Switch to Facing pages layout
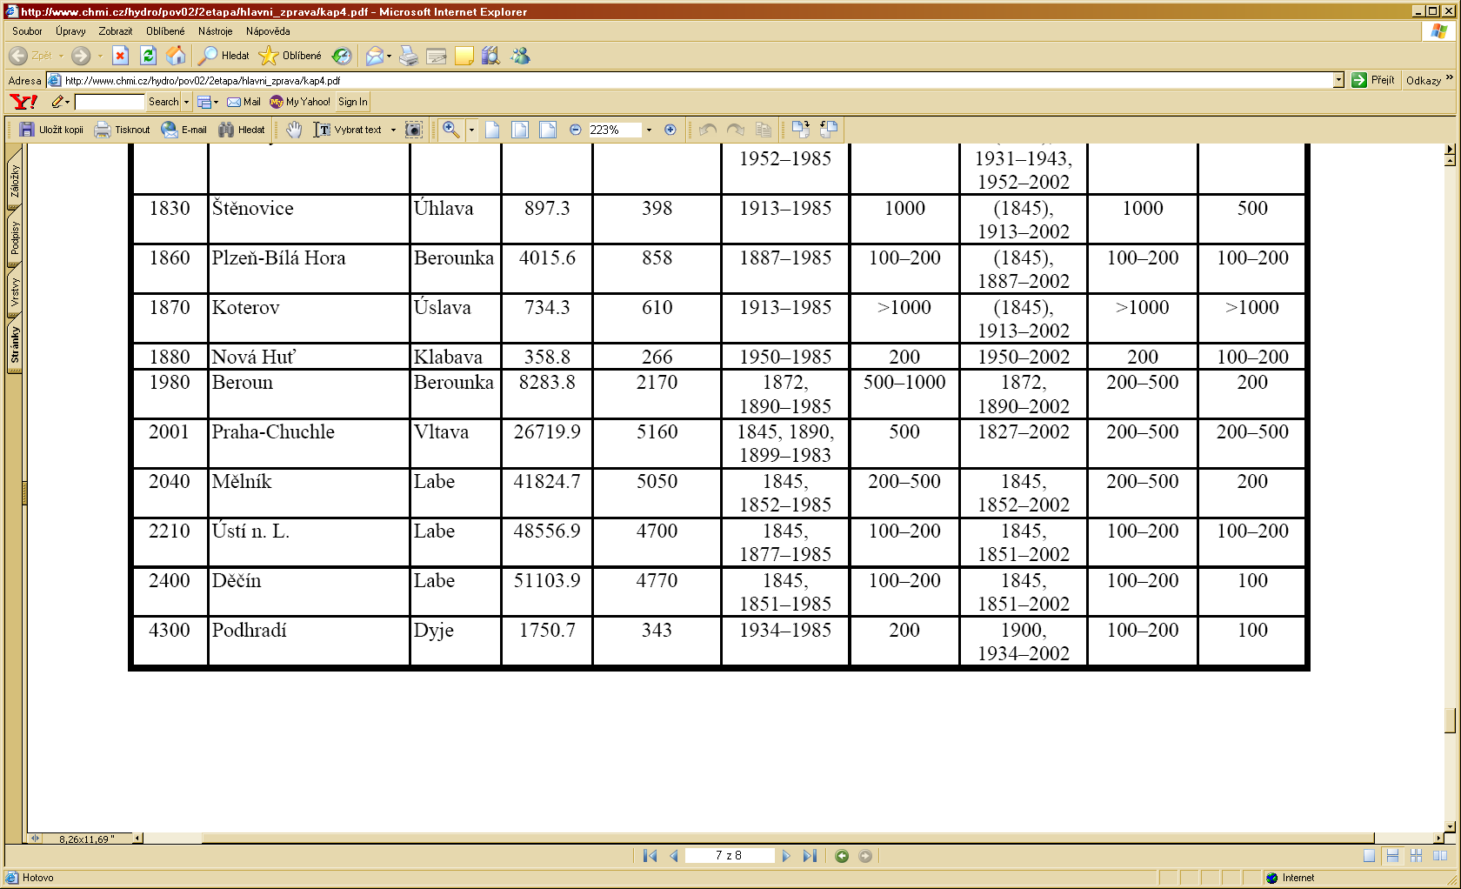Screen dimensions: 1461x889 click(1440, 856)
